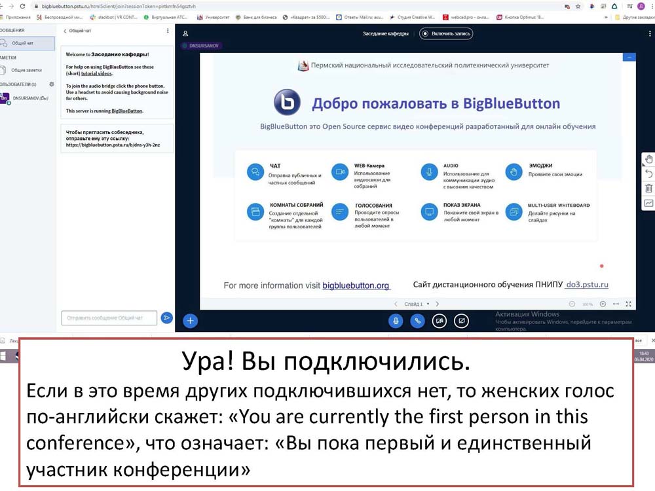This screenshot has width=655, height=491.
Task: Open the Windows Start button
Action: click(3, 355)
